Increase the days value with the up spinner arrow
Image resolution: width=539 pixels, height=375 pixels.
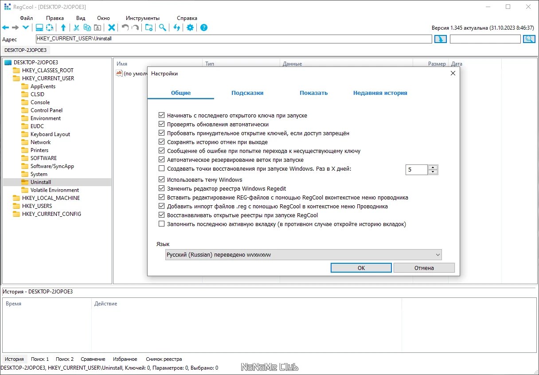(433, 167)
